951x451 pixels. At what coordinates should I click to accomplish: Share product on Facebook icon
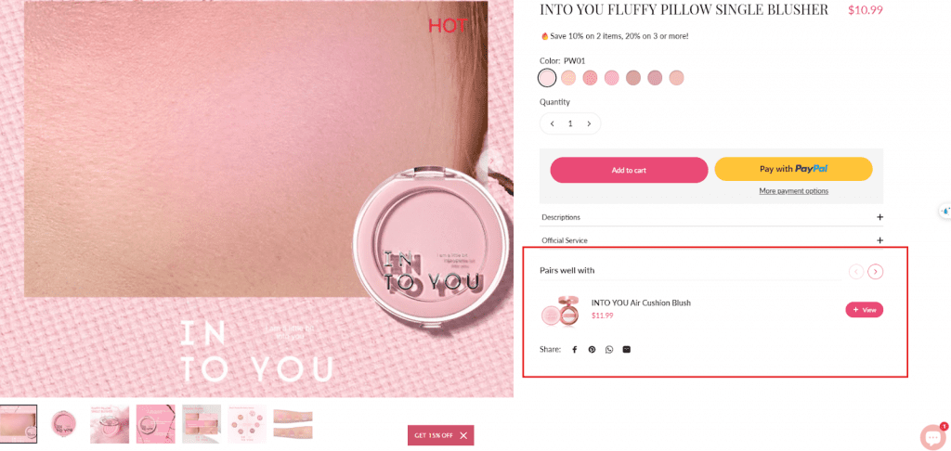[x=574, y=350]
